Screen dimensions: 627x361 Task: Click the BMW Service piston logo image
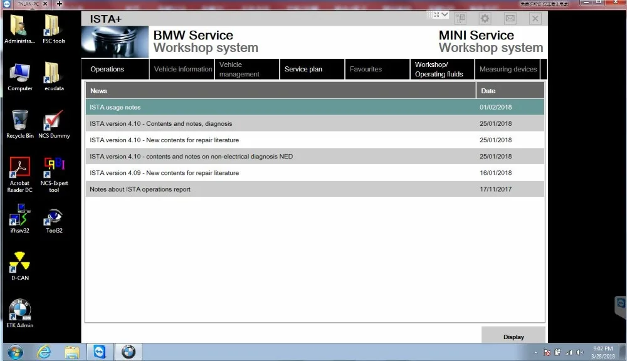coord(115,42)
